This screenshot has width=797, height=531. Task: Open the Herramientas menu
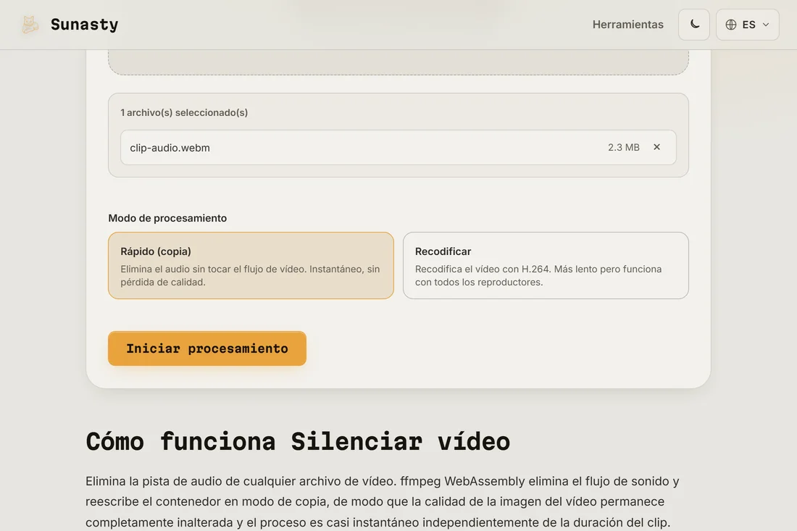[x=627, y=25]
